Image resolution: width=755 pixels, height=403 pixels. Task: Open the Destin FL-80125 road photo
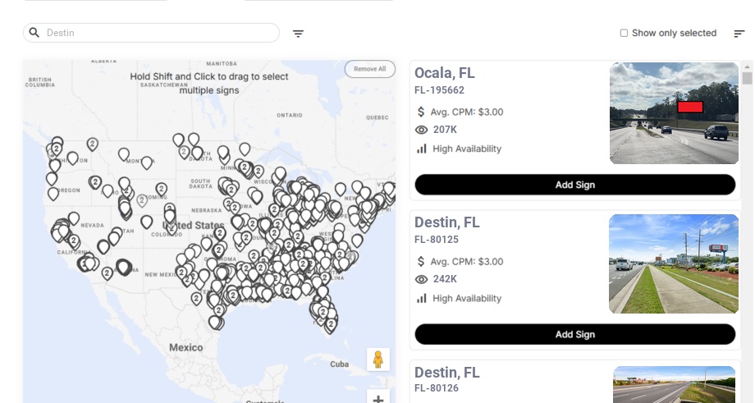[674, 263]
